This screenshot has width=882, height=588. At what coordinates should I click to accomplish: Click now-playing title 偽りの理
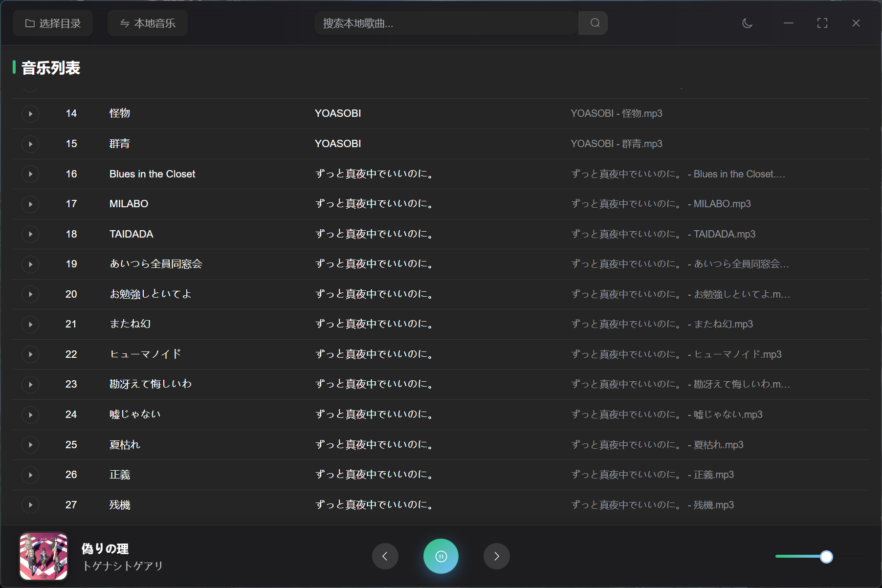(x=105, y=549)
